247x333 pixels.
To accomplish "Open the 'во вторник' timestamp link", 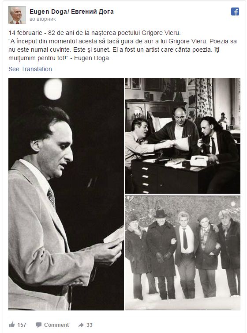I will coord(43,19).
